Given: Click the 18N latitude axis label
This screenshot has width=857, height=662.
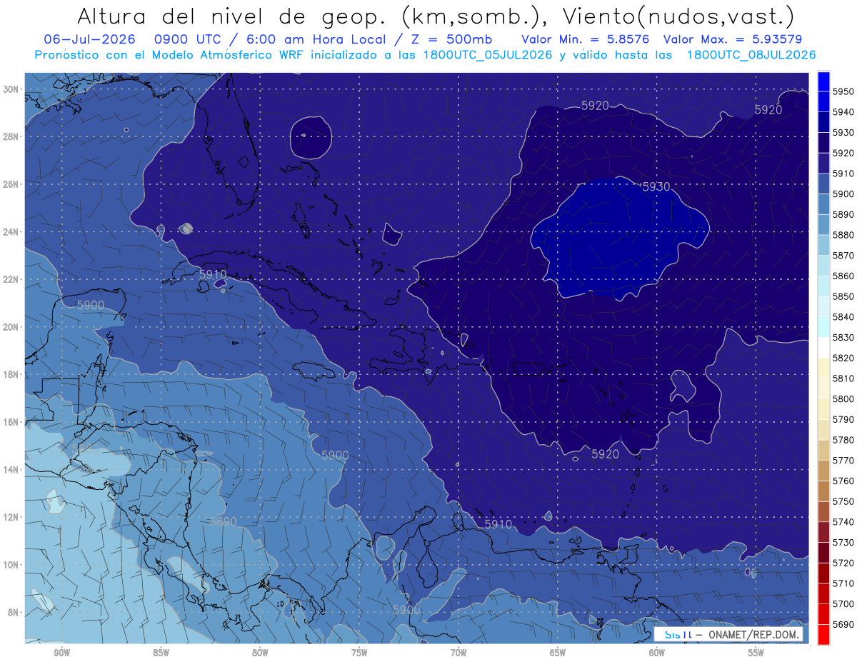Looking at the screenshot, I should pos(10,374).
